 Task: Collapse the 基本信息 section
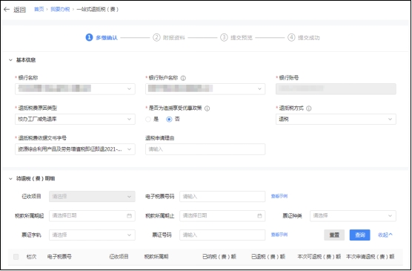coord(10,60)
